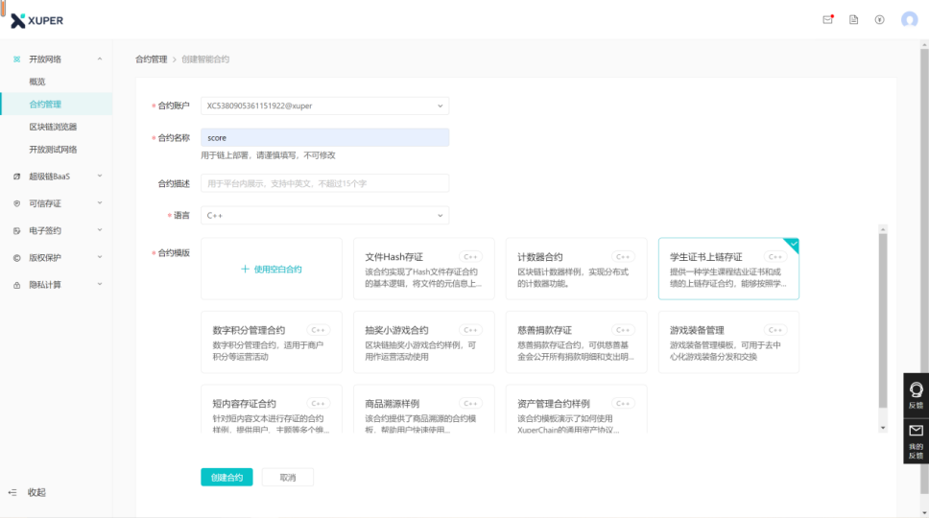Open the user avatar menu
929x518 pixels.
click(x=909, y=20)
